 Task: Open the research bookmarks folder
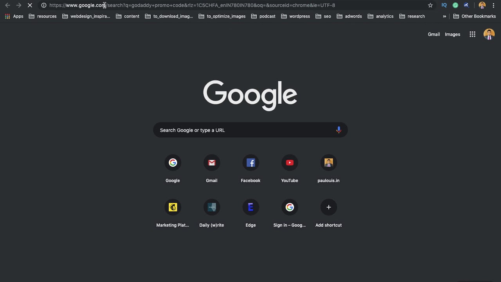coord(412,16)
